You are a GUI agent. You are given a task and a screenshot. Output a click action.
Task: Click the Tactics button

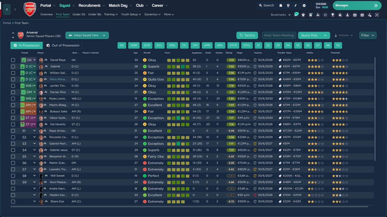[x=247, y=35]
